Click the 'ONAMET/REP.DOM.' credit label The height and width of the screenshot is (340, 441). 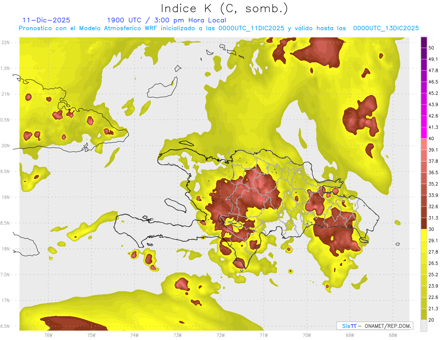[x=388, y=326]
